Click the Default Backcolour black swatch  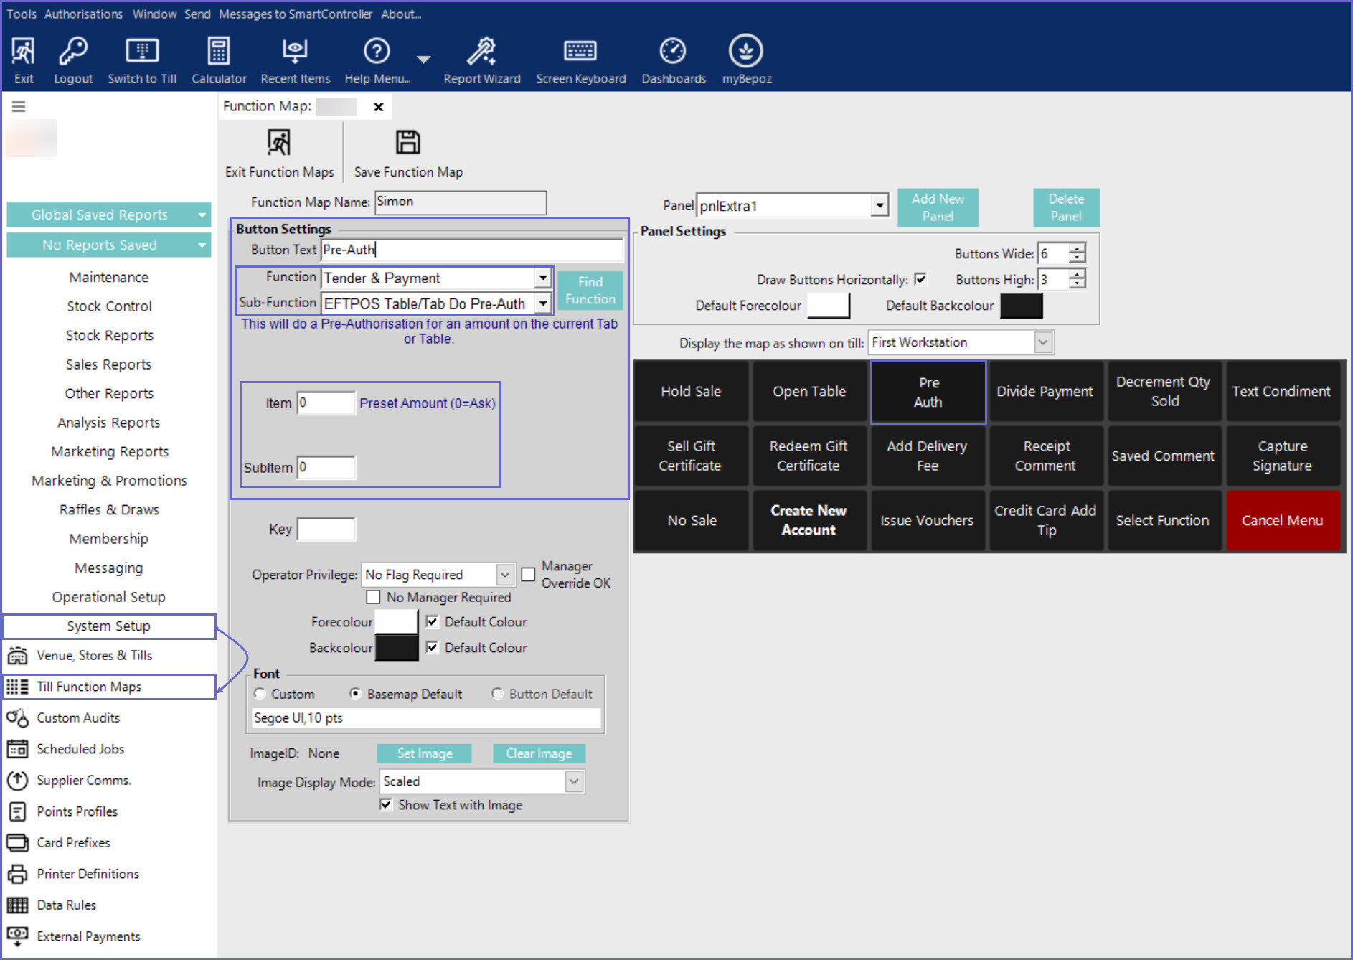(1021, 306)
